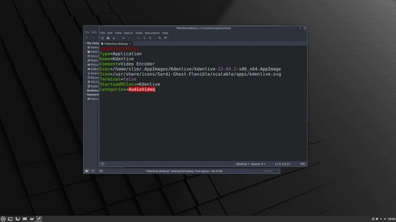Collapse My Computer section in file manager sidebar
Screen dimensions: 396x222
[85, 43]
